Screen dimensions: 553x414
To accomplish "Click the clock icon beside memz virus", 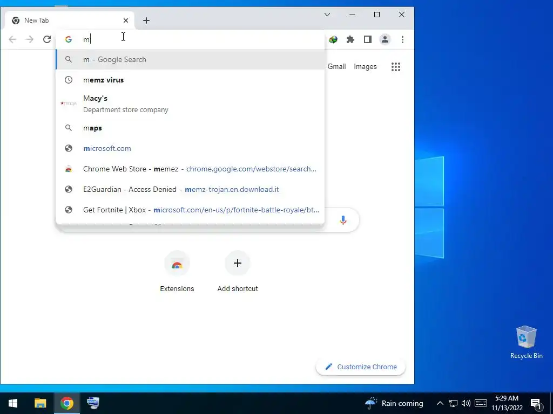I will tap(69, 80).
